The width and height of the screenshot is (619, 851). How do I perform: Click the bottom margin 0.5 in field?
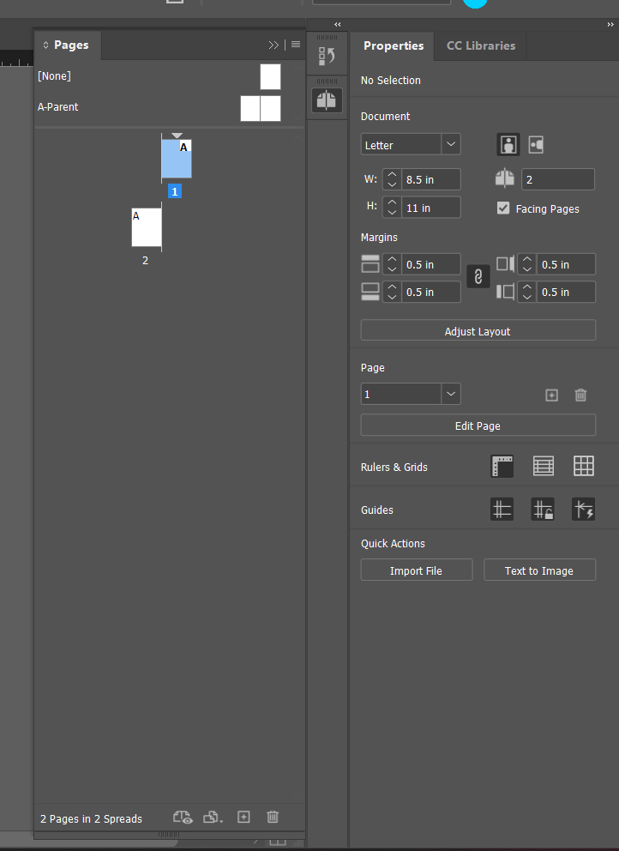pyautogui.click(x=430, y=292)
